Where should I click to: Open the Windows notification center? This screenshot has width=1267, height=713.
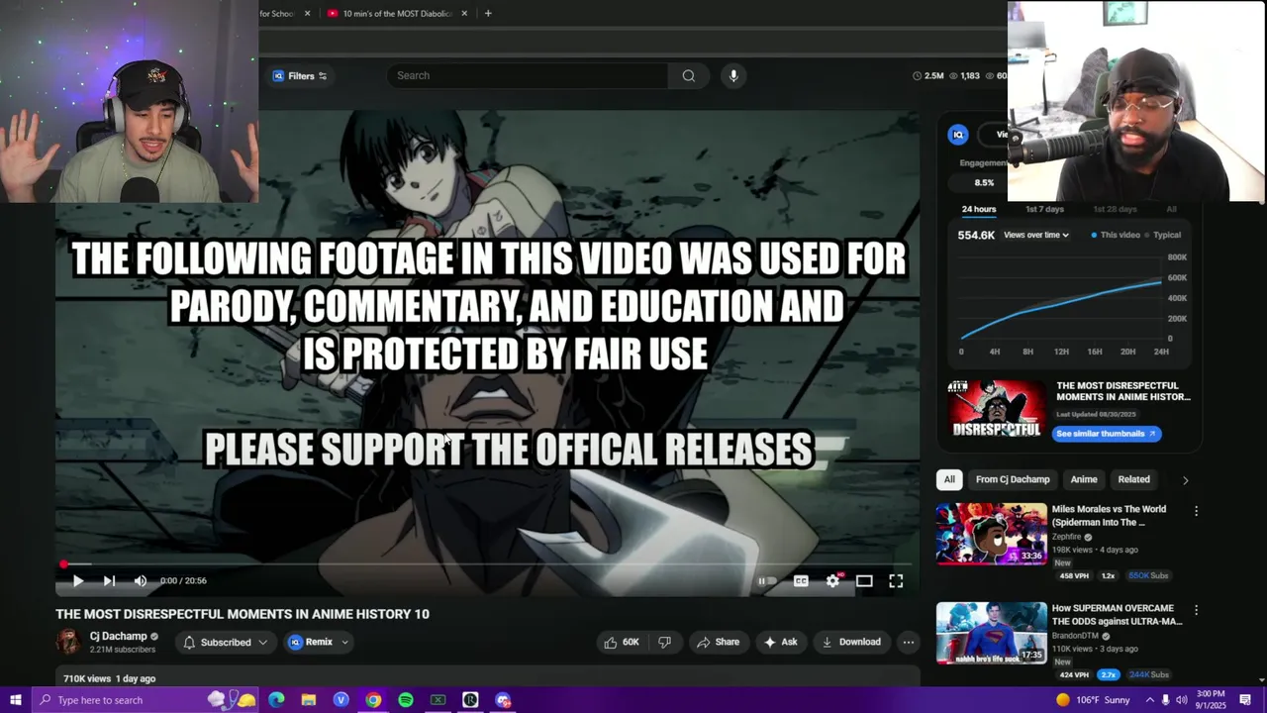point(1245,700)
